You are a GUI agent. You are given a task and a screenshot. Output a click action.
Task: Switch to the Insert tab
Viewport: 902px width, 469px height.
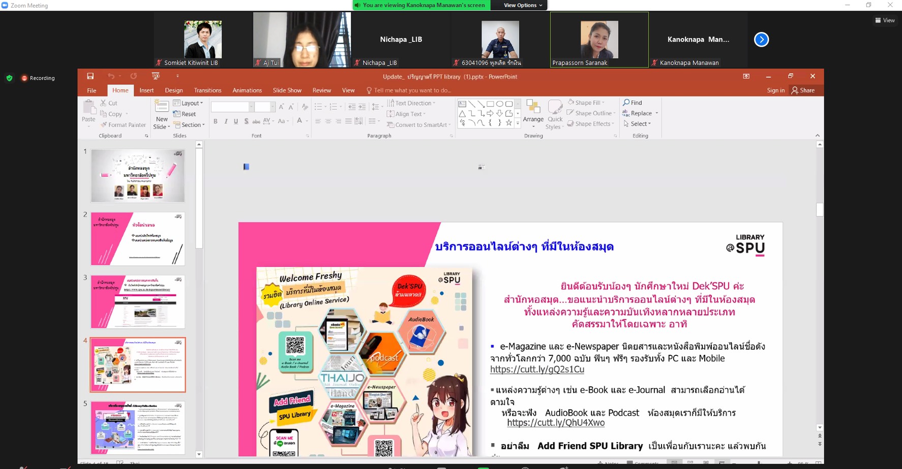point(146,90)
